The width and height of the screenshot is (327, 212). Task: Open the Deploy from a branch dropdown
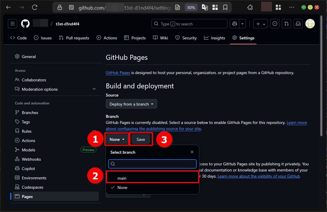[131, 104]
